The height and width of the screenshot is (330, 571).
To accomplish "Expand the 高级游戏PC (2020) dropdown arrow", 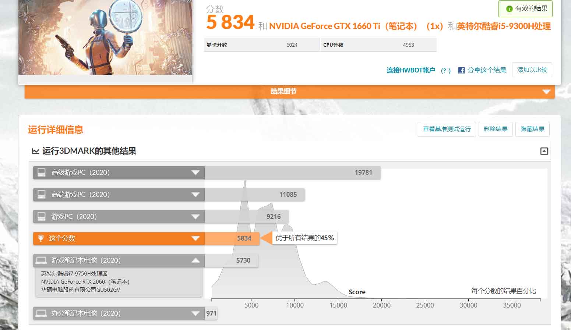I will pyautogui.click(x=195, y=173).
